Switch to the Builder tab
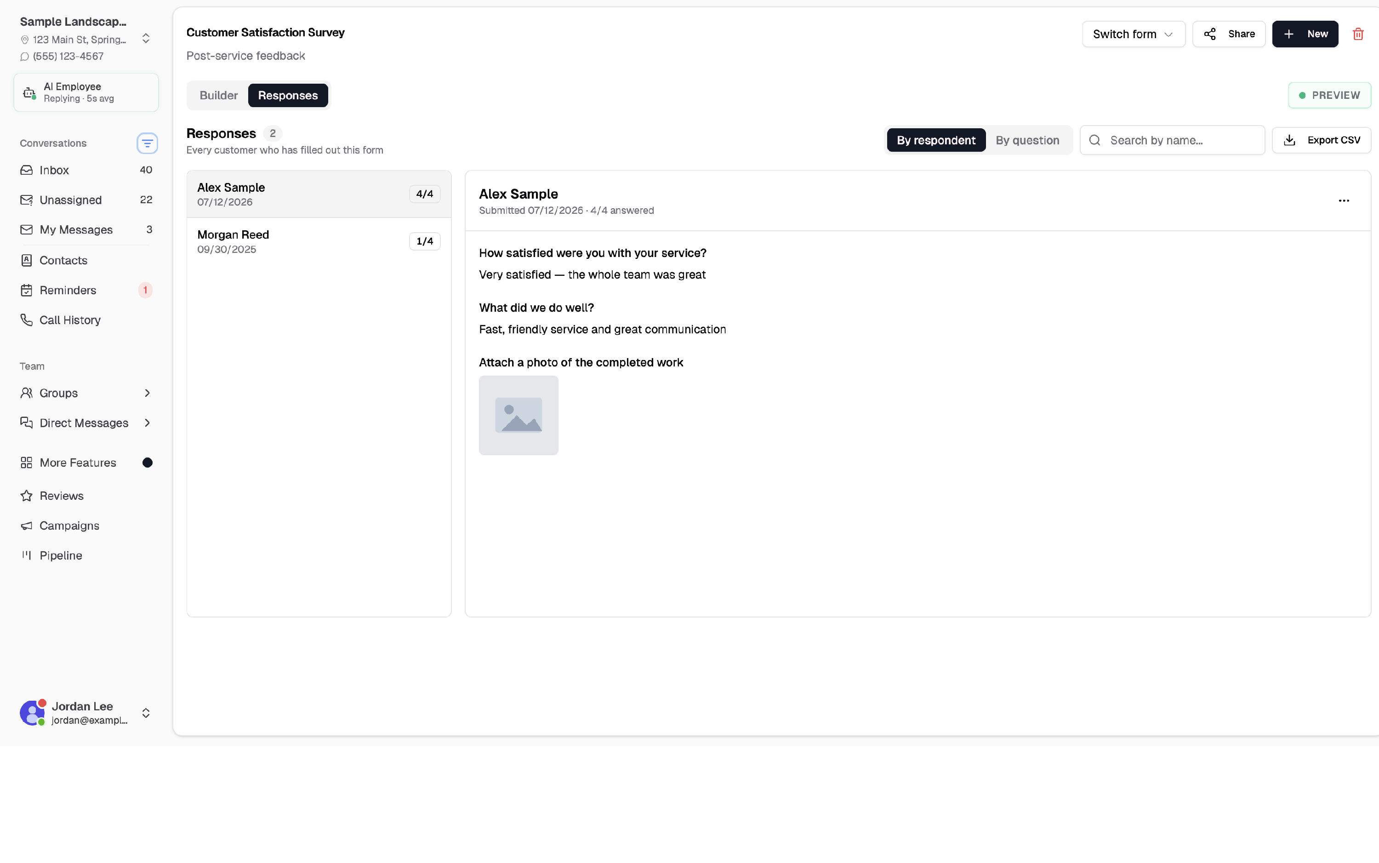The width and height of the screenshot is (1379, 863). [218, 95]
